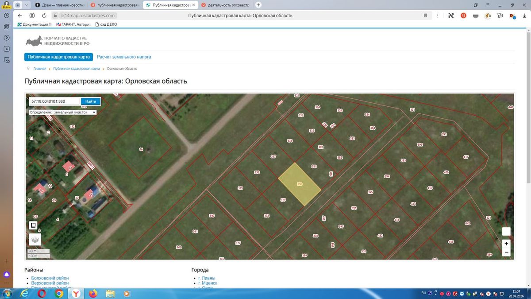Viewport: 531px width, 299px height.
Task: Open sidebar tab counter showing 4
Action: tap(7, 48)
